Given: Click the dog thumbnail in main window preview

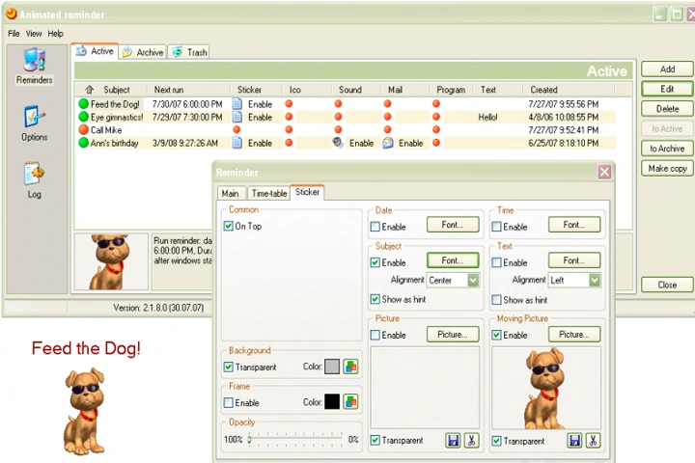Looking at the screenshot, I should [x=111, y=261].
